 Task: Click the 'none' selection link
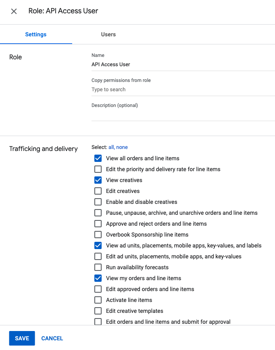[x=122, y=147]
